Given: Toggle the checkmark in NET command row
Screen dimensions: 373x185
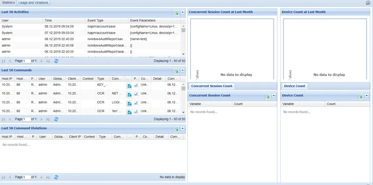Looking at the screenshot, I should click(x=136, y=94).
